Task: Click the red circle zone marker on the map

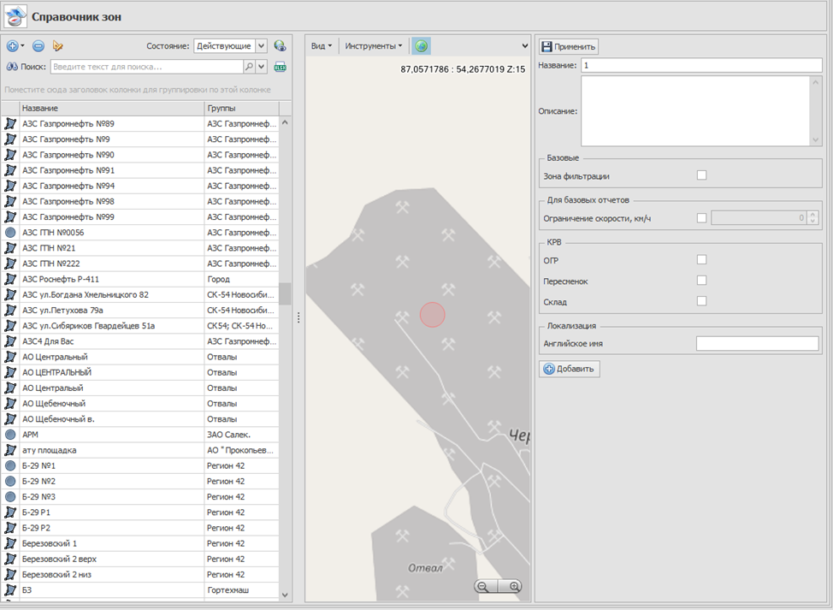Action: click(x=433, y=315)
